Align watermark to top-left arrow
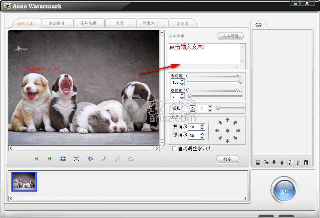The image size is (320, 218). click(220, 123)
